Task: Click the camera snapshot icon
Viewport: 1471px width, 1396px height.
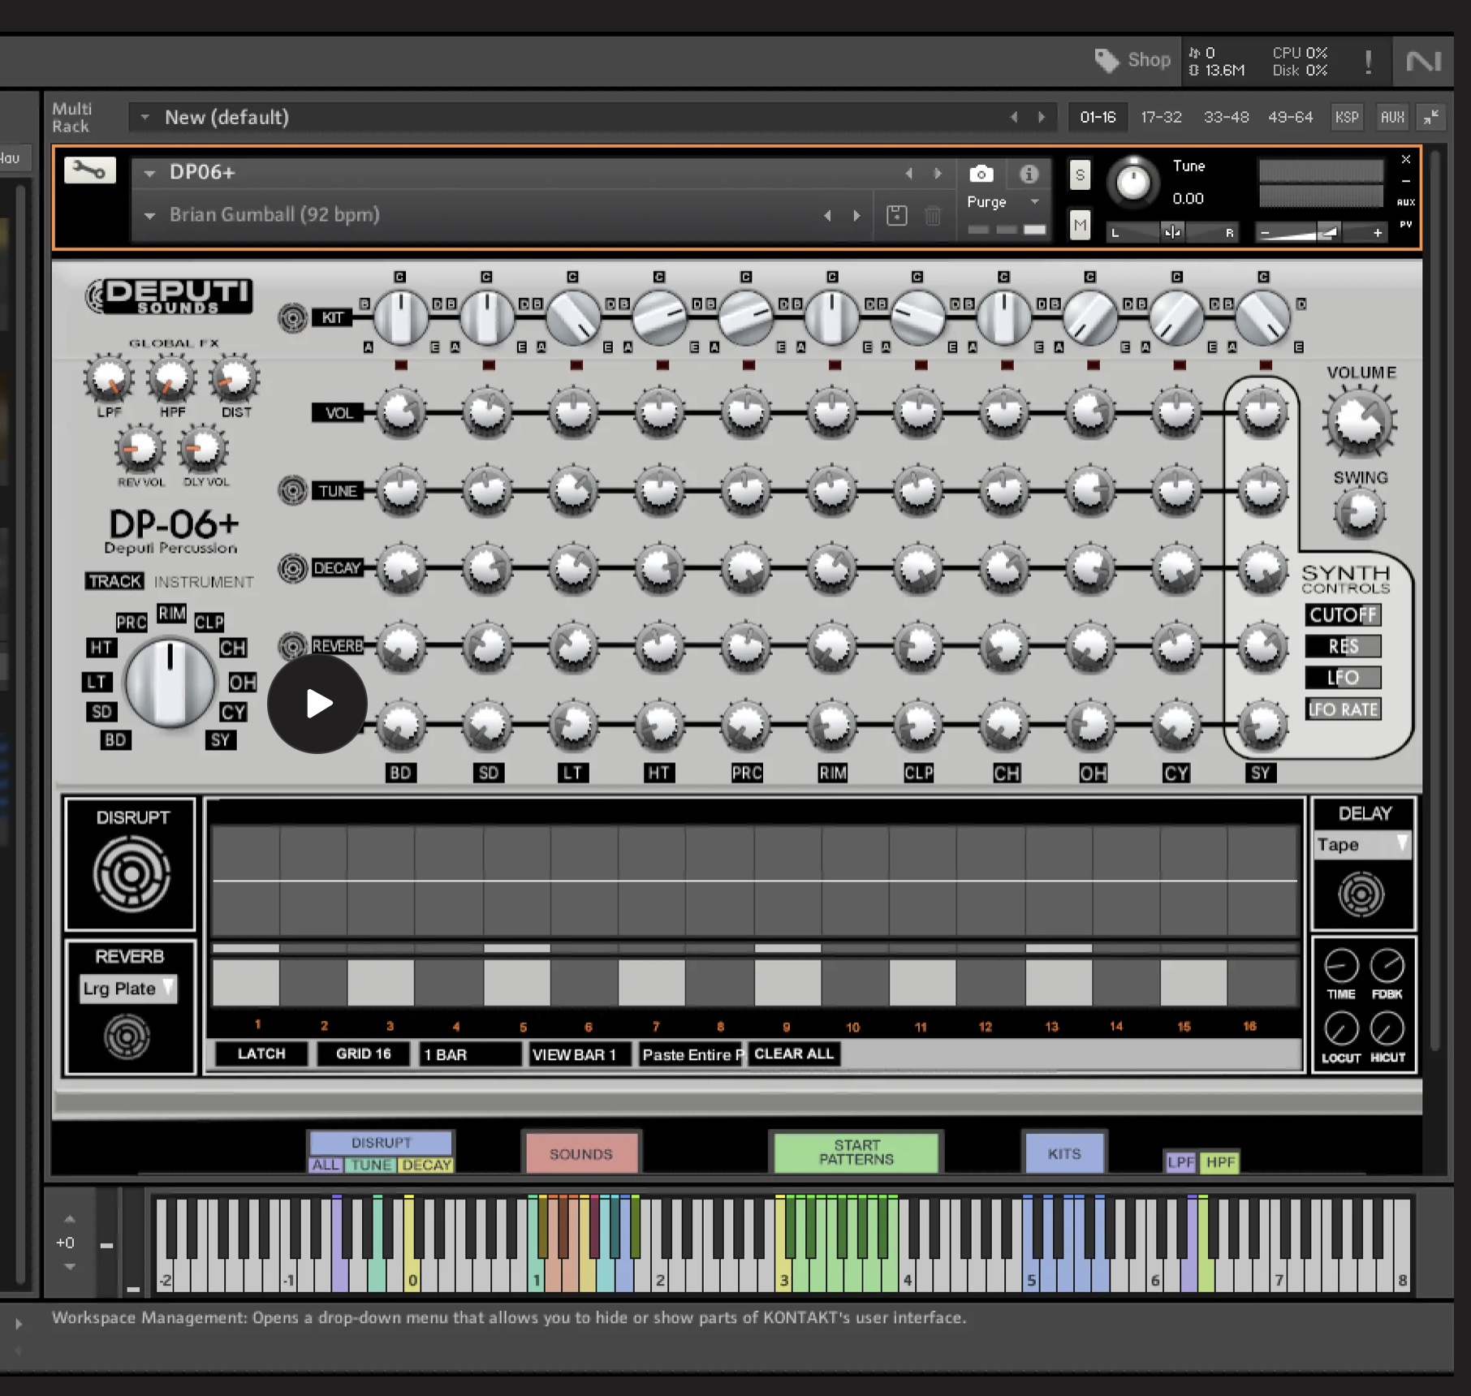Action: [981, 174]
